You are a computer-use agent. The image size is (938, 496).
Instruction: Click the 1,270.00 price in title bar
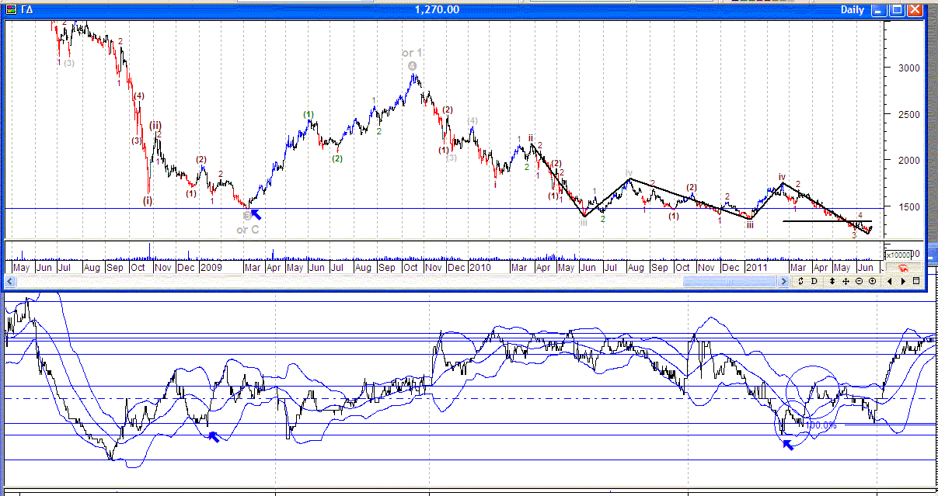437,10
